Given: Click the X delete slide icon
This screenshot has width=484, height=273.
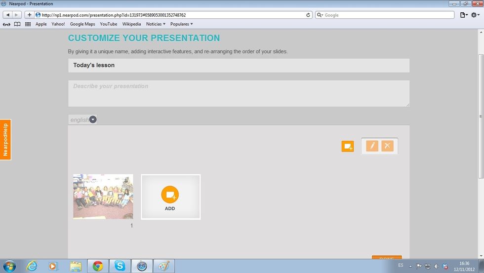Looking at the screenshot, I should (x=387, y=146).
